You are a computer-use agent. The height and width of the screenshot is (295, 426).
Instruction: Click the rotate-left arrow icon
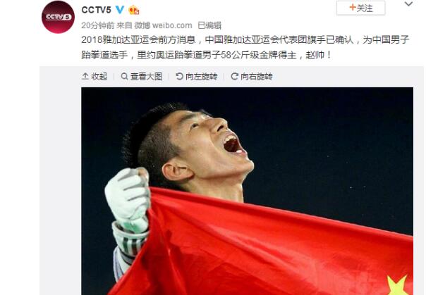pyautogui.click(x=179, y=76)
